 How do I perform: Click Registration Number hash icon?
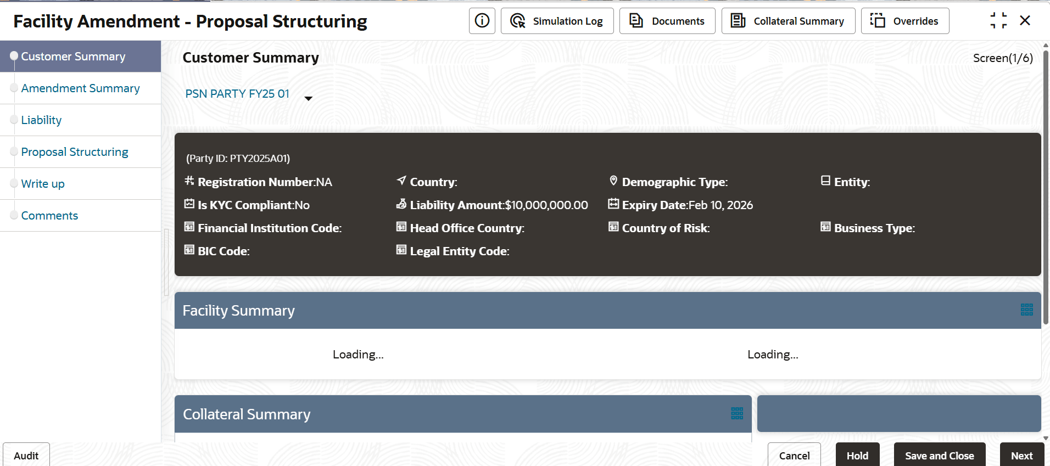point(189,181)
